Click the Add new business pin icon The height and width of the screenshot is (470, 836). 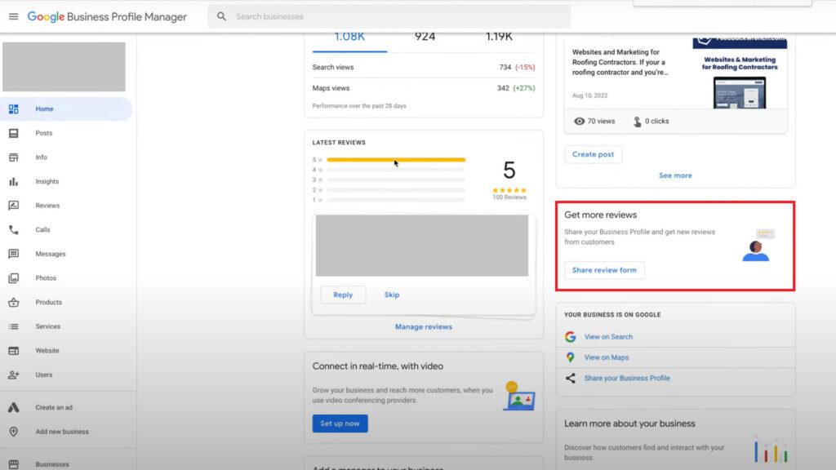13,432
